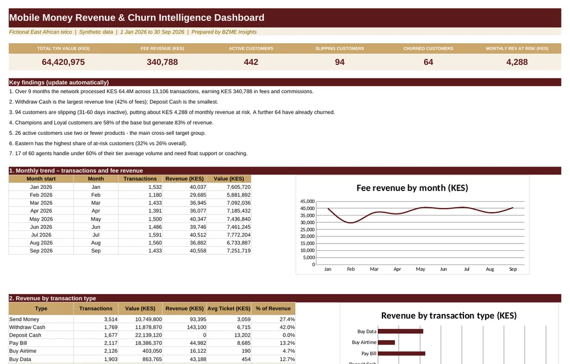Viewport: 570px width, 364px height.
Task: Select the Mar 2026 value cell 7,092,036
Action: (x=229, y=203)
